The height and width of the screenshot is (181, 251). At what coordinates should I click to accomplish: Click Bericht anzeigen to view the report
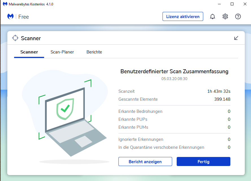pyautogui.click(x=145, y=161)
